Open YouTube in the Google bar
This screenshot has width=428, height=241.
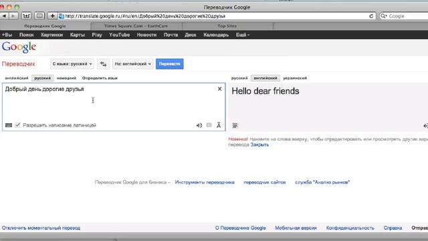point(119,35)
